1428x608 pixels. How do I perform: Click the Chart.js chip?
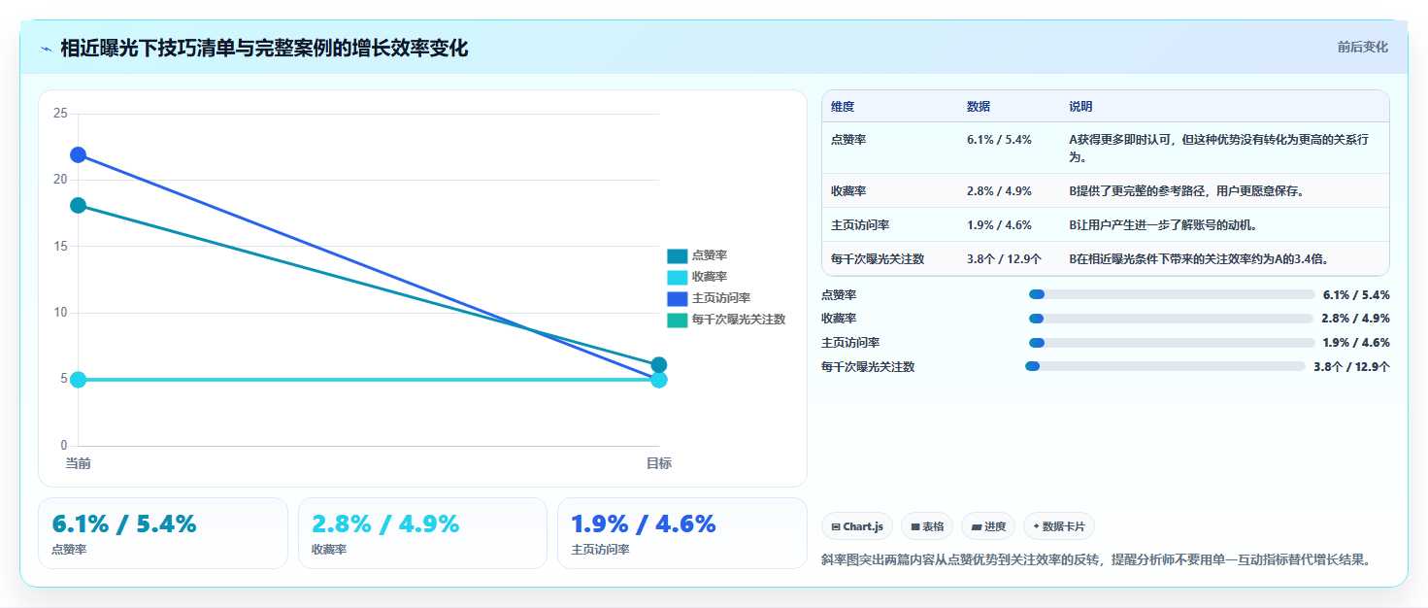pos(856,526)
